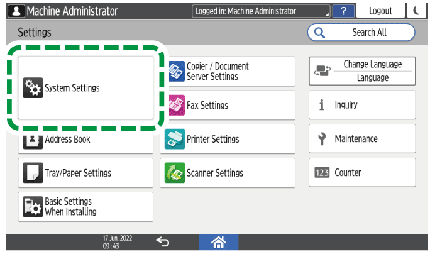Click the help question mark button
Viewport: 430px width, 254px height.
[x=343, y=11]
